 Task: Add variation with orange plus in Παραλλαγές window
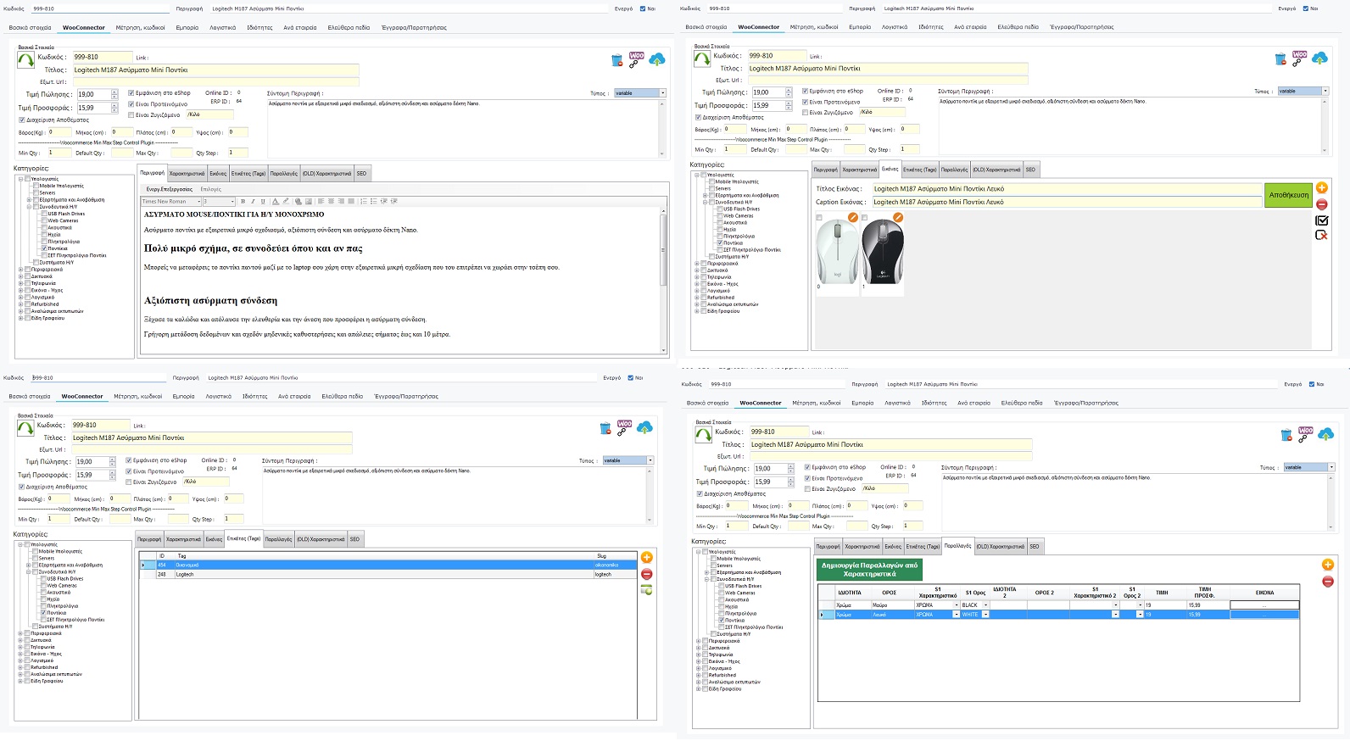pos(1328,565)
